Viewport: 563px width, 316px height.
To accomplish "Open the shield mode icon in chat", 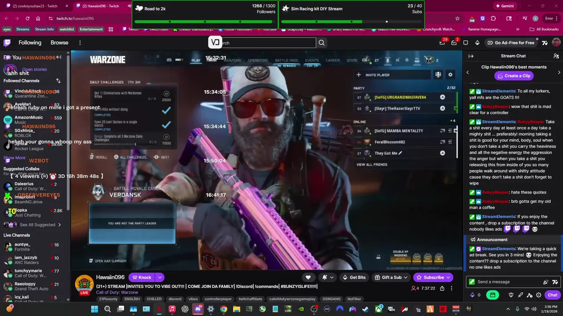I will coord(511,295).
